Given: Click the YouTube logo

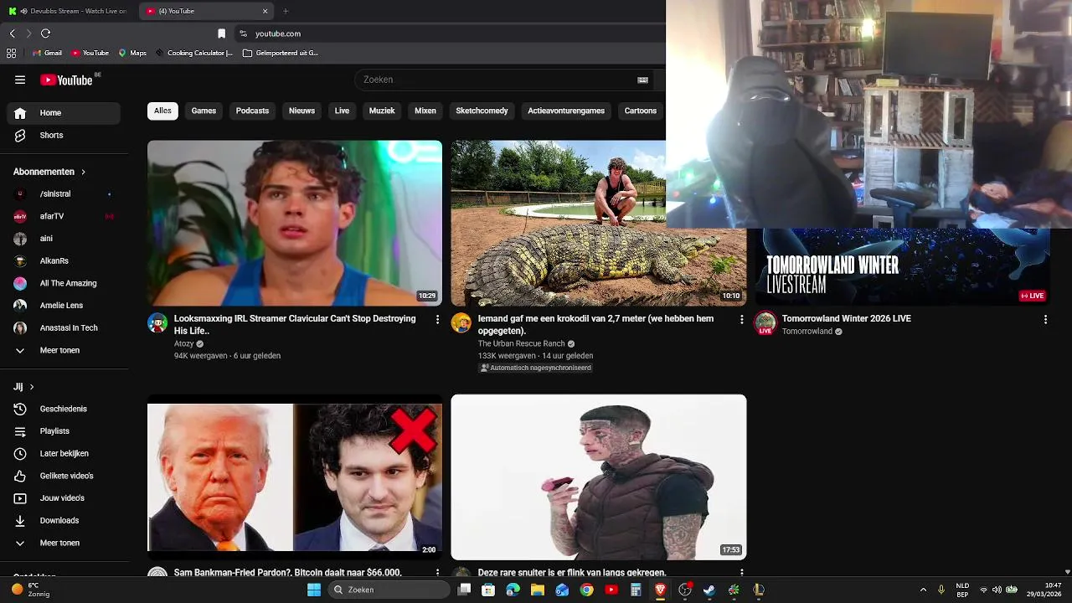Looking at the screenshot, I should tap(66, 80).
